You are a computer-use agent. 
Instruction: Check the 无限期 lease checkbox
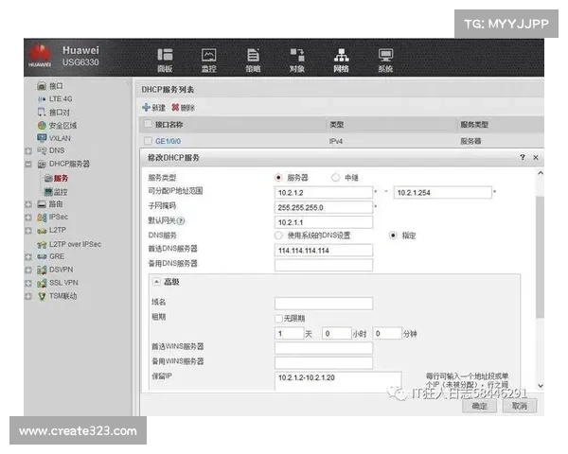coord(278,318)
